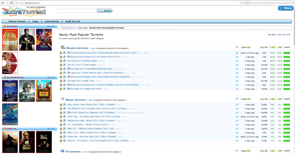Sort Movies torrents by leechers L icon
The height and width of the screenshot is (157, 297).
280,47
